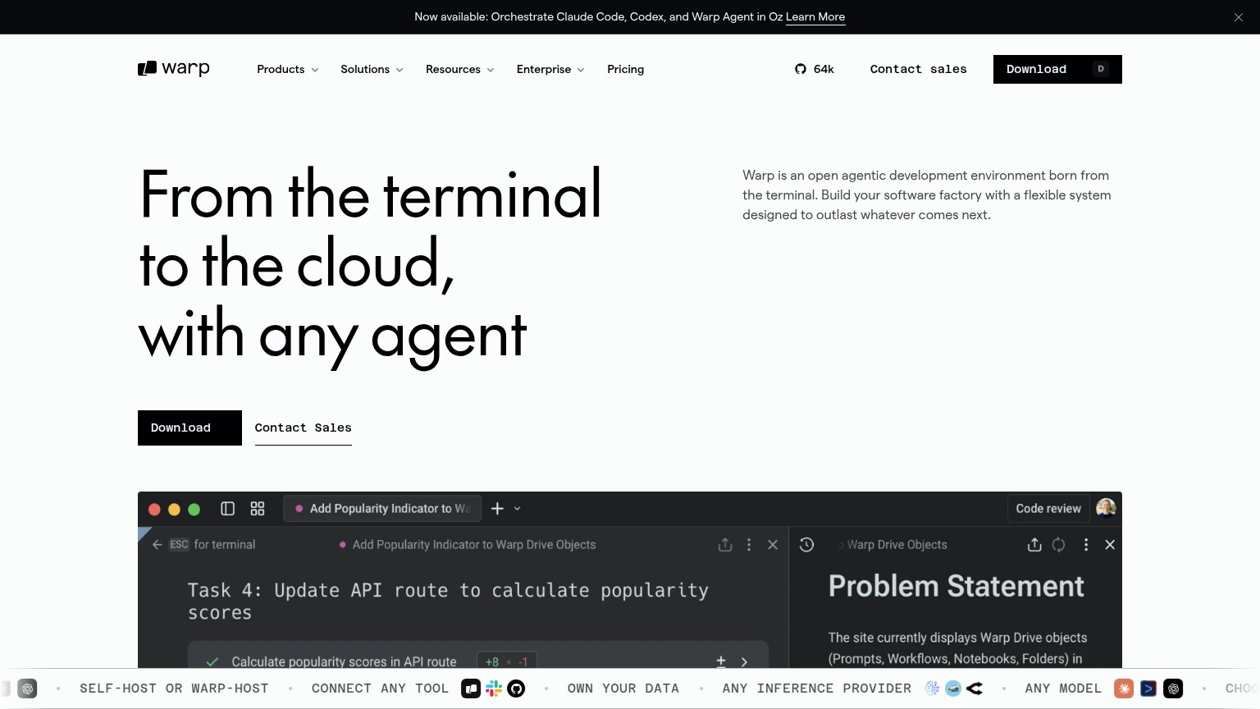Click the sync icon in the Warp Drive Objects pane
The image size is (1260, 709).
(x=1059, y=544)
